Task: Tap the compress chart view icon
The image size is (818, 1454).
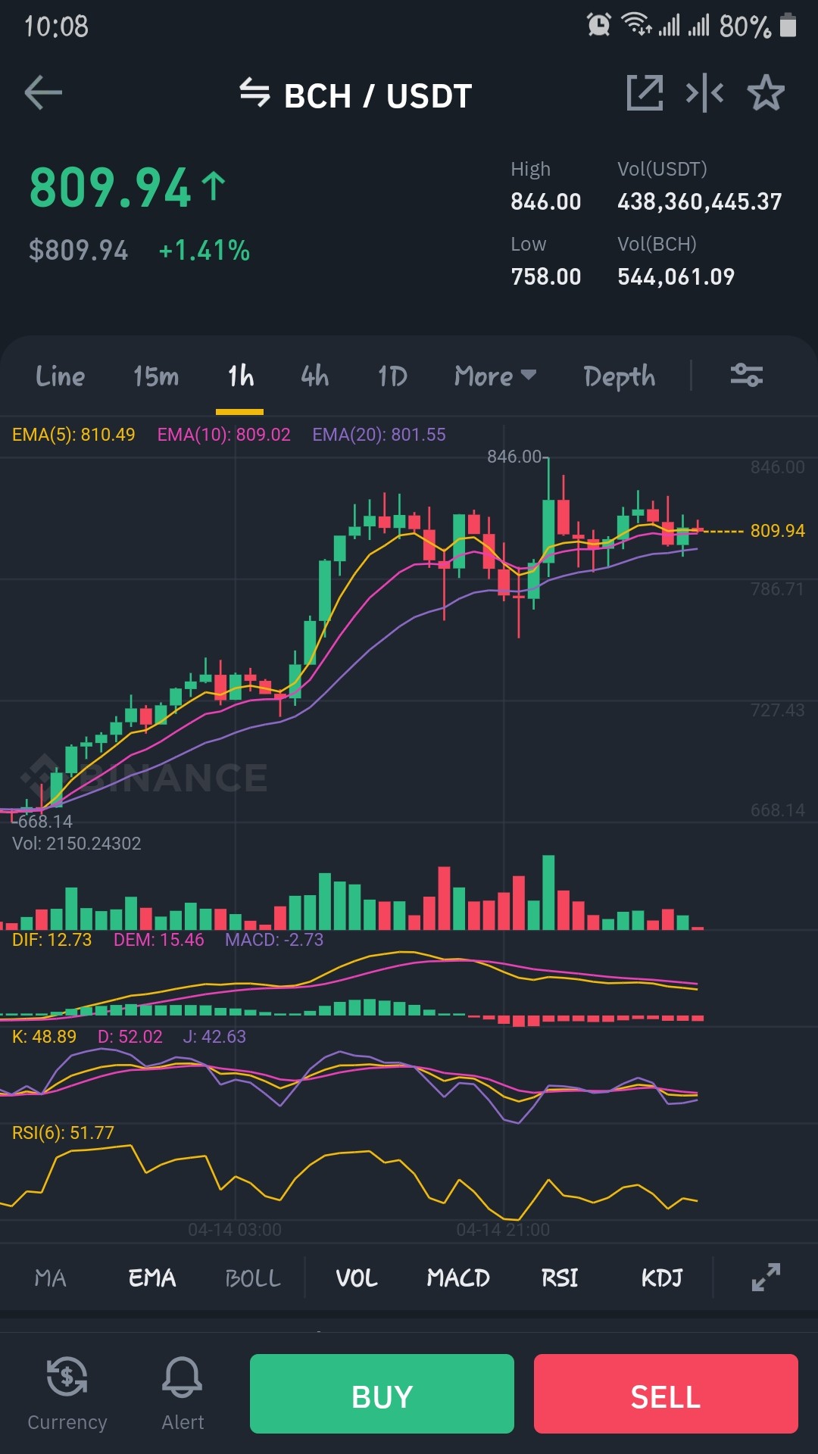Action: [x=704, y=93]
